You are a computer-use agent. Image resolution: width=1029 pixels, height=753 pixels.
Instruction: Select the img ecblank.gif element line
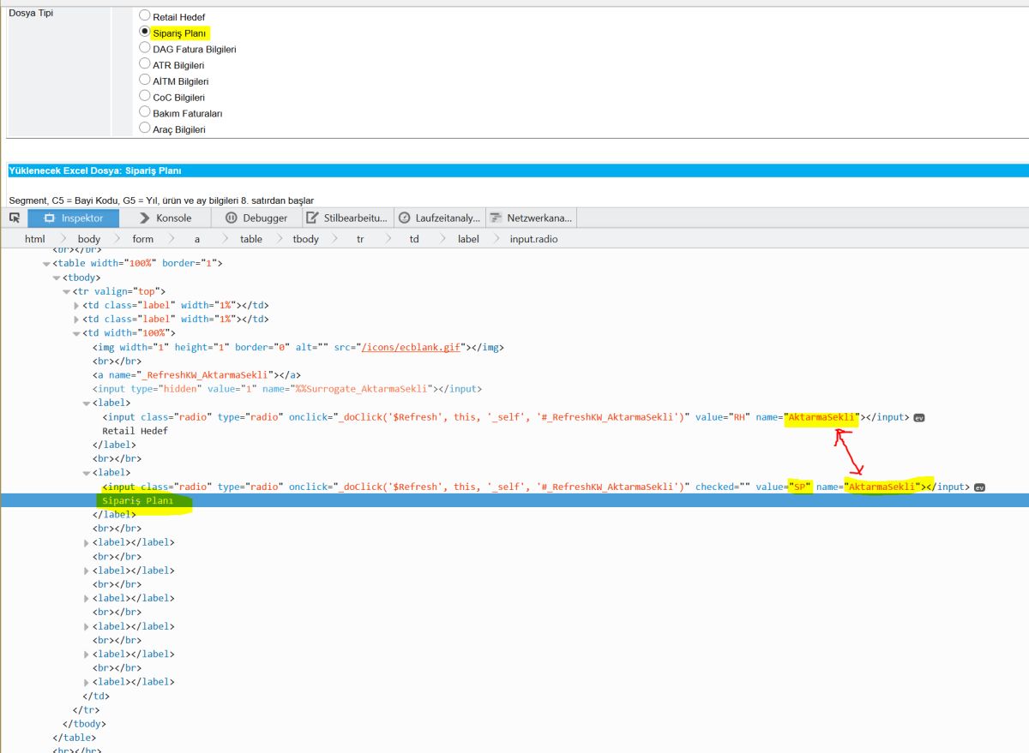coord(298,347)
